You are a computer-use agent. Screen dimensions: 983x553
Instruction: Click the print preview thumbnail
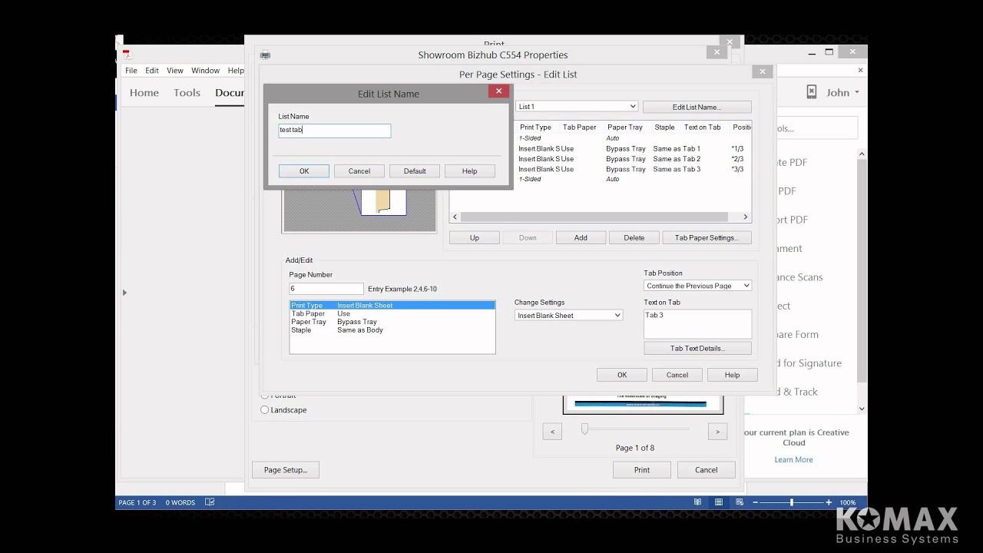click(644, 403)
